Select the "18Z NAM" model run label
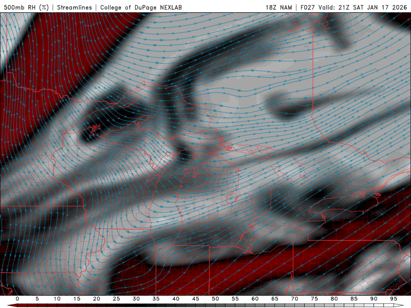Viewport: 411px width, 308px height. click(x=278, y=7)
